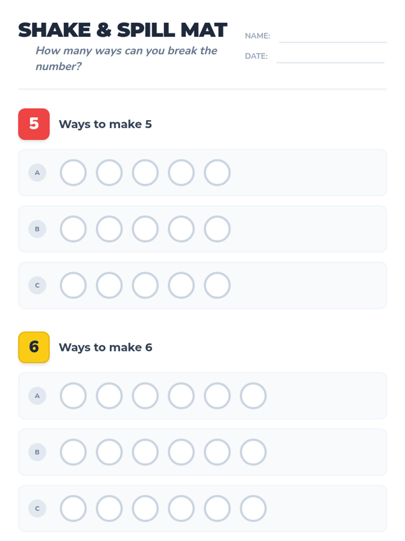Click the NAME line field

(333, 37)
